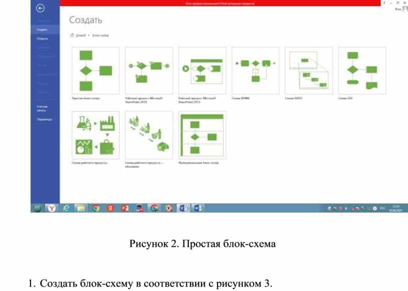Click the Домой breadcrumb home icon
Screen dimensions: 408x291
[x=72, y=36]
